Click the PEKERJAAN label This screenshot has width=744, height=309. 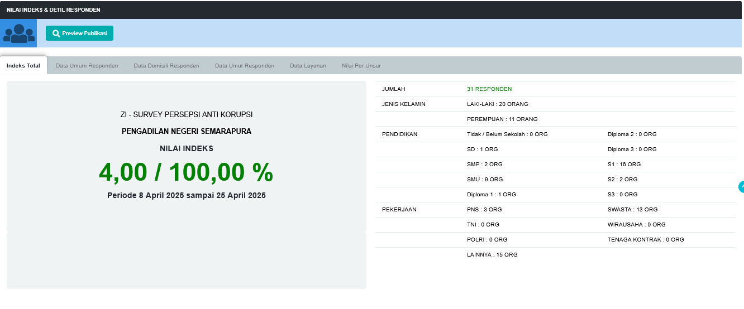(x=399, y=210)
